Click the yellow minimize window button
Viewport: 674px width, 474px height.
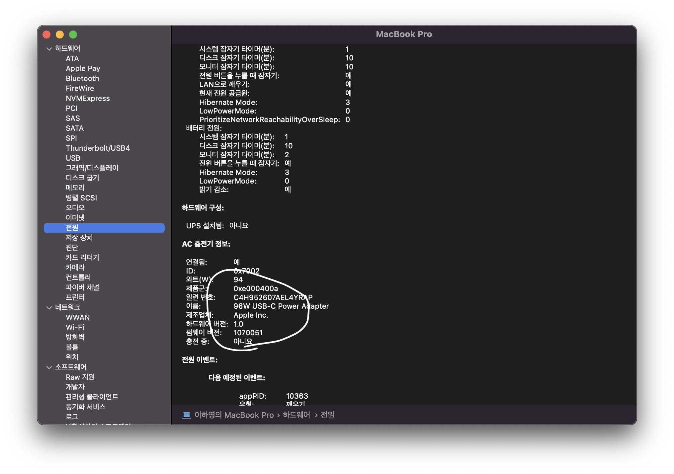(60, 35)
